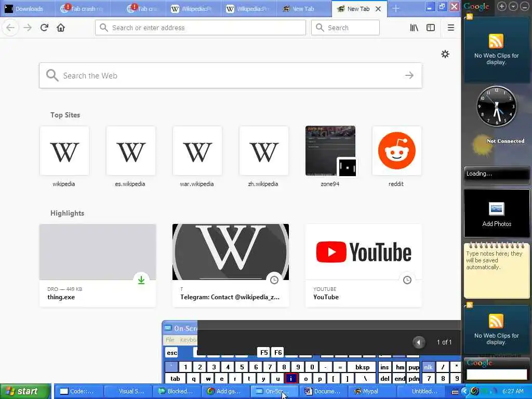Open the thing.exe download highlight
The height and width of the screenshot is (399, 532).
pyautogui.click(x=98, y=265)
